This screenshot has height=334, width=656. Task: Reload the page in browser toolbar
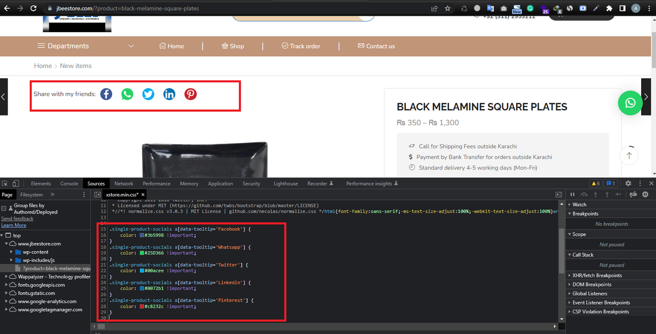click(33, 8)
